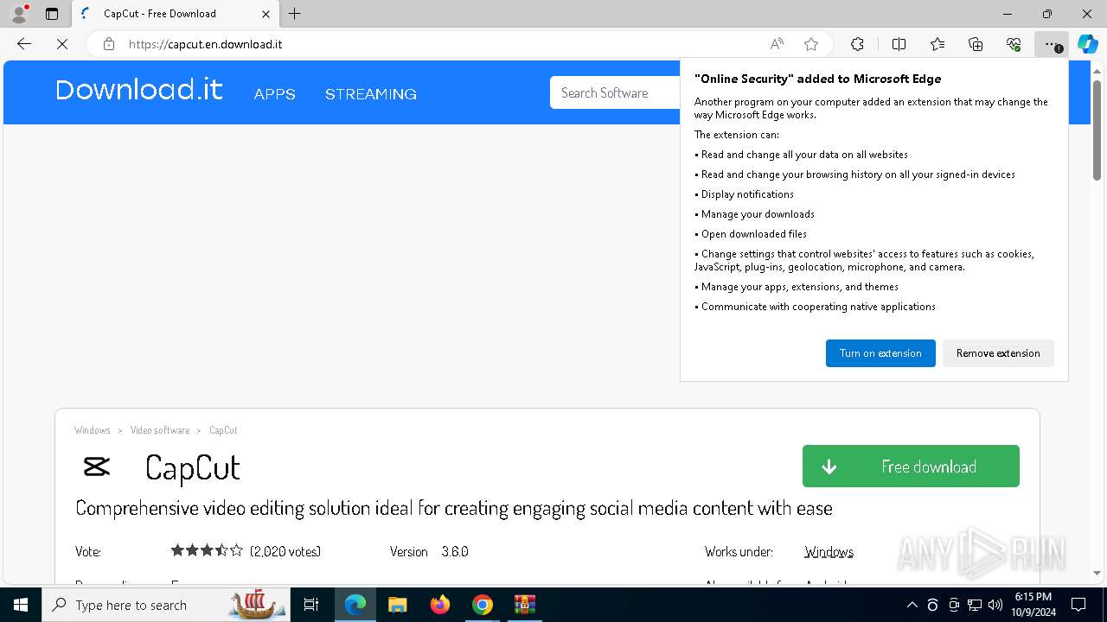This screenshot has width=1107, height=622.
Task: Close the CapCut tab
Action: point(266,14)
